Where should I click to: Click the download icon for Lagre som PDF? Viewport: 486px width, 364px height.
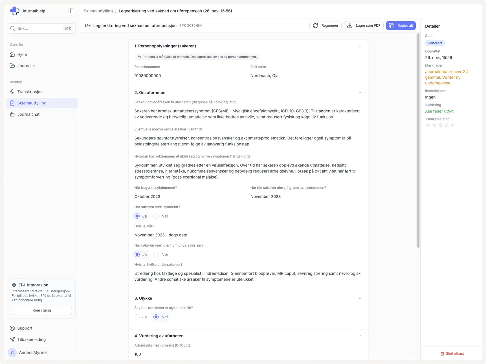(x=350, y=26)
